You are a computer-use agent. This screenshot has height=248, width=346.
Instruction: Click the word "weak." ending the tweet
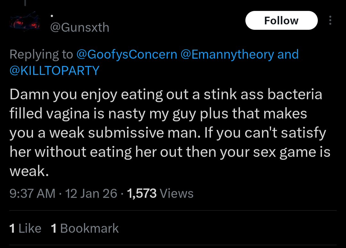tap(29, 172)
